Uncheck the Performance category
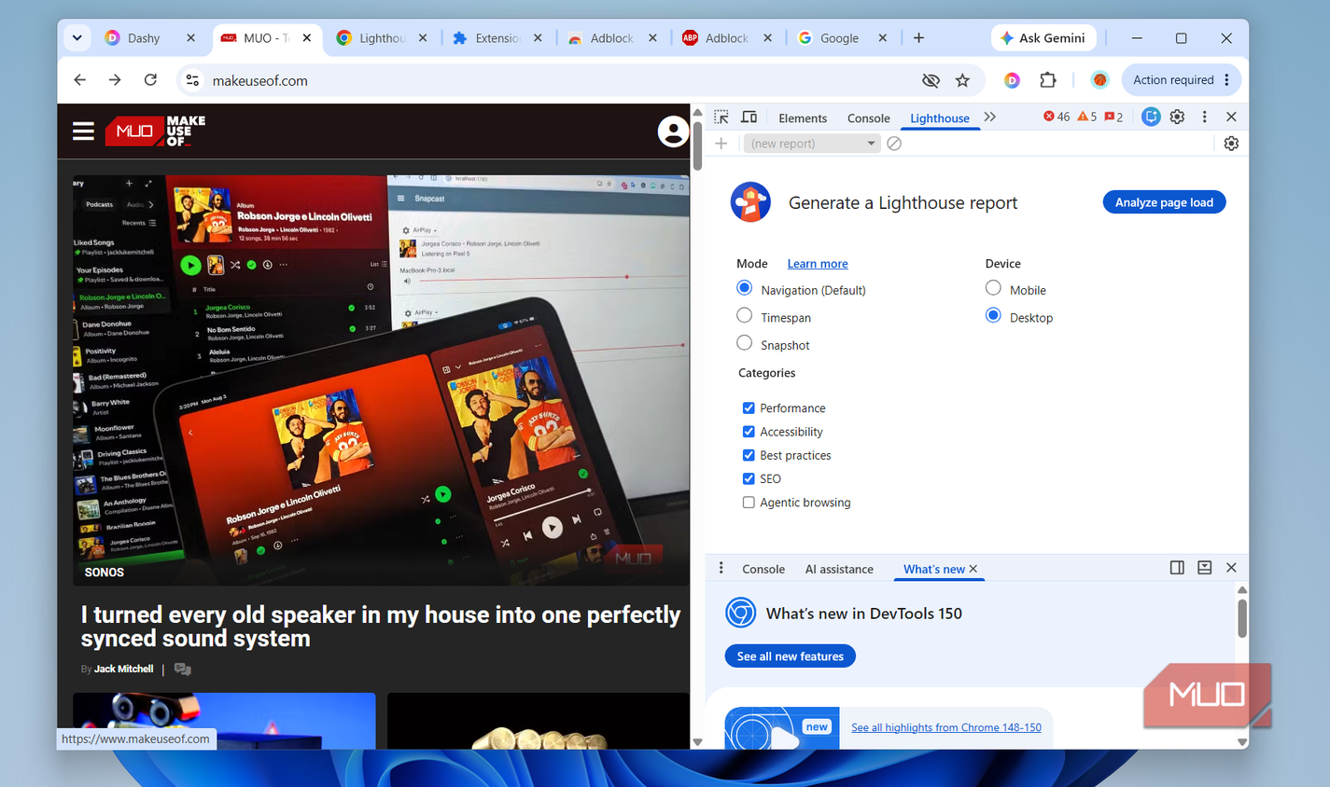 click(x=749, y=407)
